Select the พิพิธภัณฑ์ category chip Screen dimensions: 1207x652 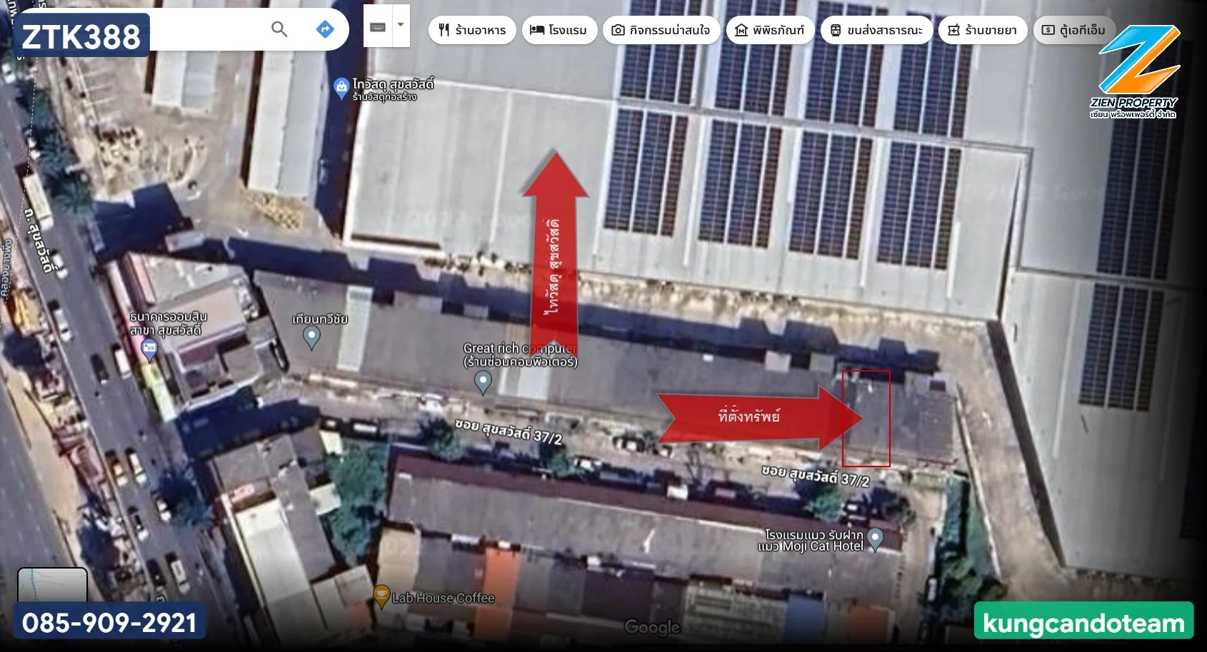point(770,30)
